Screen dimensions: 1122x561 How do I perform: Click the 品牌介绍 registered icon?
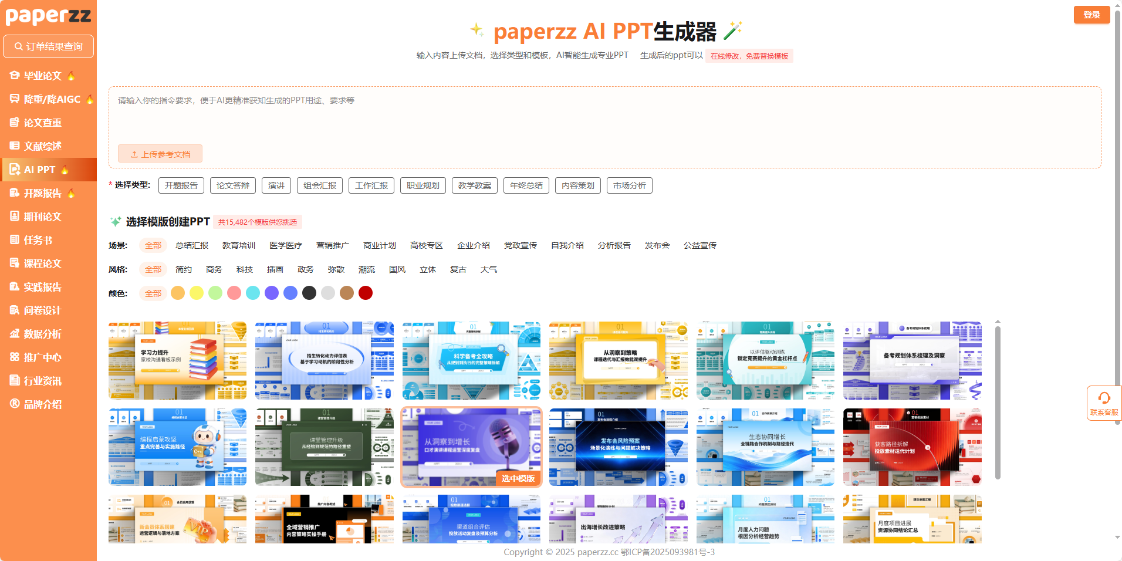pos(15,404)
